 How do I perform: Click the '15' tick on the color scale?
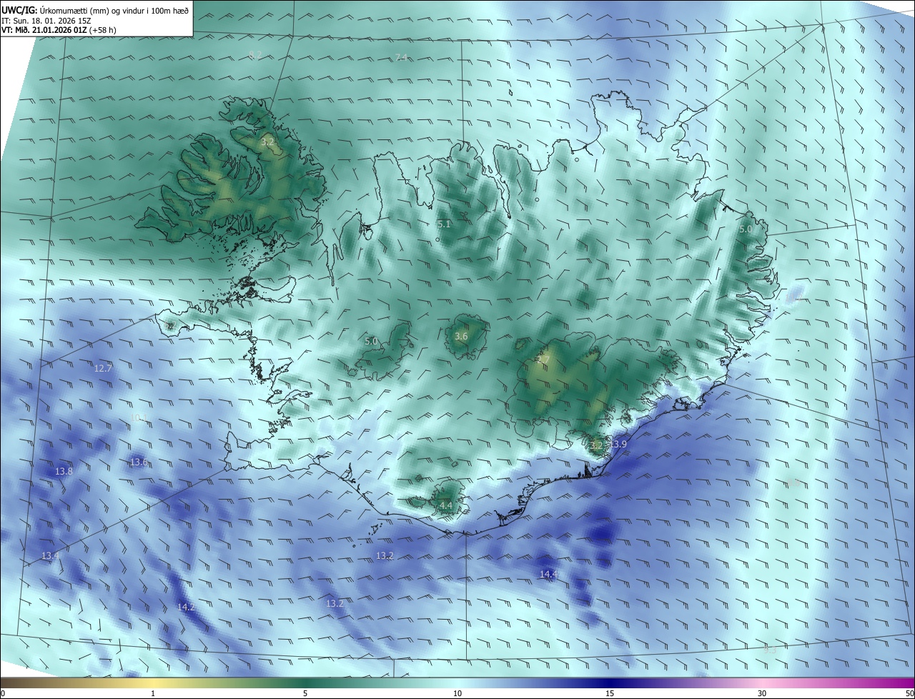click(610, 693)
